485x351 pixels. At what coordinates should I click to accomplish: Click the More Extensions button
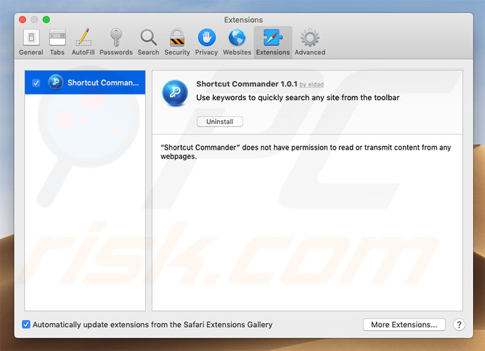(404, 325)
